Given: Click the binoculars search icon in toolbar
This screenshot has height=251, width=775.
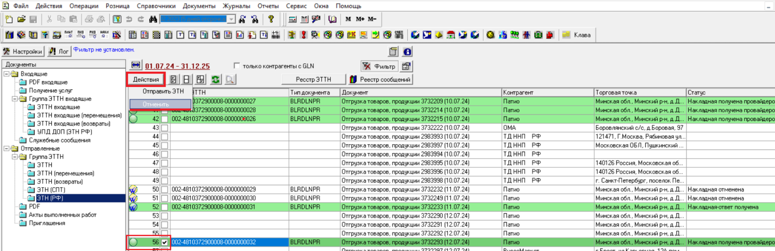Looking at the screenshot, I should [x=153, y=19].
